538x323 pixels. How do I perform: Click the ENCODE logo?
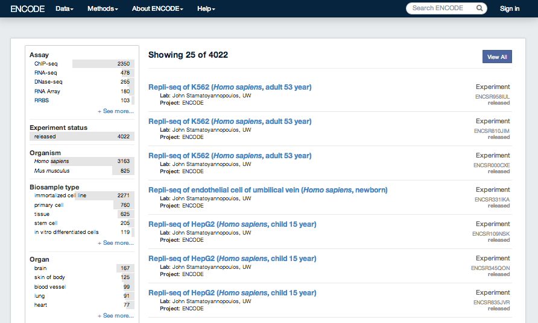[x=28, y=8]
